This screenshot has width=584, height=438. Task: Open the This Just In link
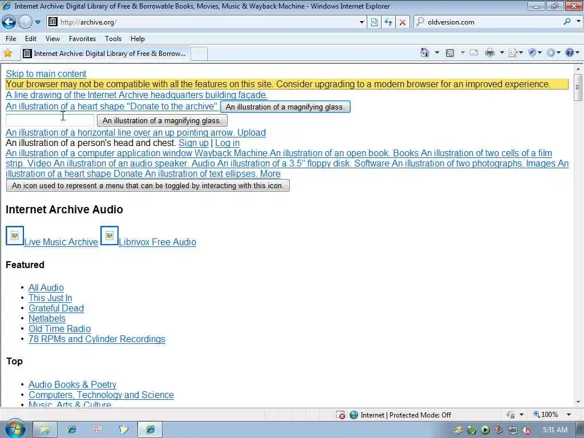[50, 298]
